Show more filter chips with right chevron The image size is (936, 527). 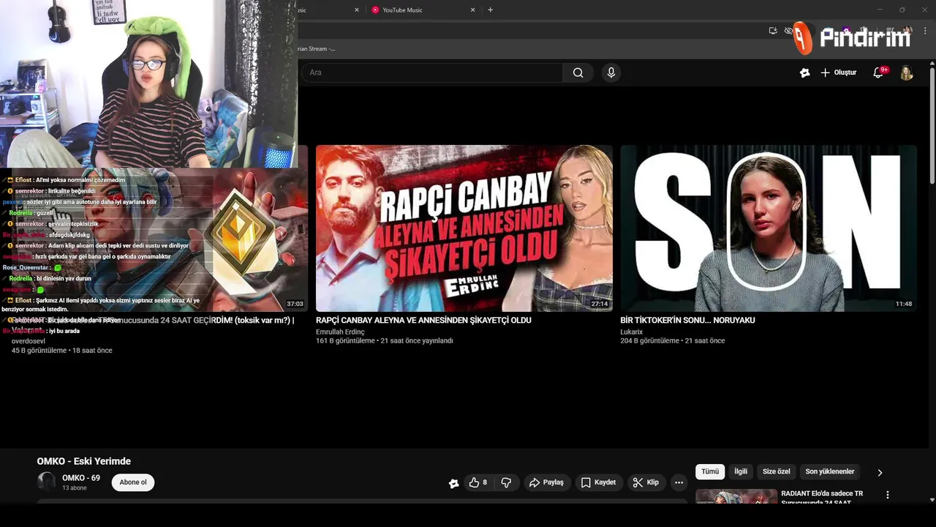coord(880,473)
